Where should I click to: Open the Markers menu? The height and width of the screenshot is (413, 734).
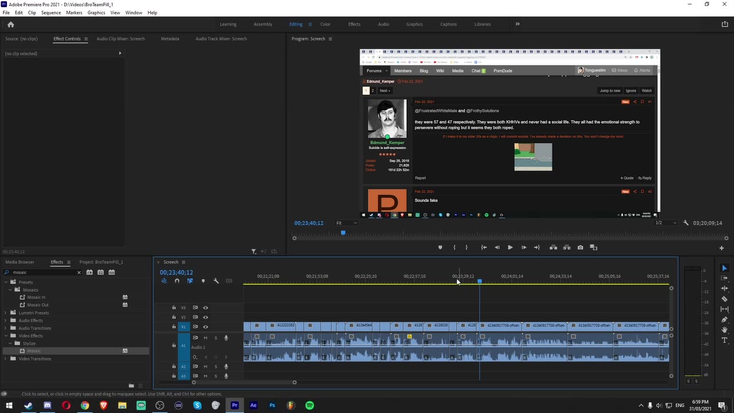(x=74, y=13)
